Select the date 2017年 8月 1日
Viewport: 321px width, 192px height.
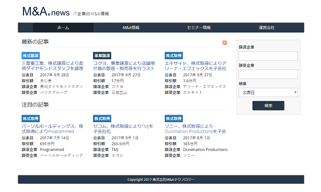[196, 138]
